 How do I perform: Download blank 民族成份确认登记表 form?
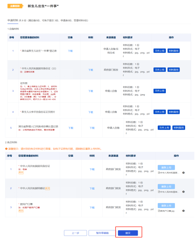tap(71, 128)
